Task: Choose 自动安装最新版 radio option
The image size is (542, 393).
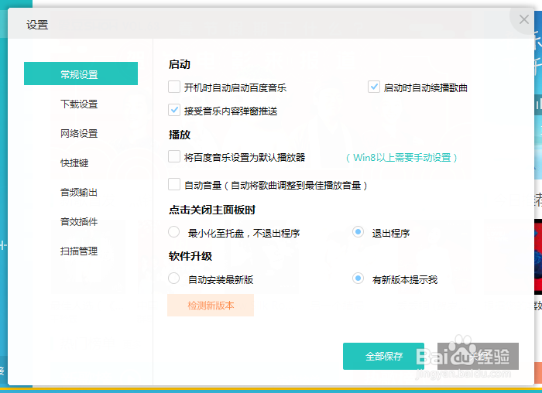Action: pyautogui.click(x=174, y=279)
